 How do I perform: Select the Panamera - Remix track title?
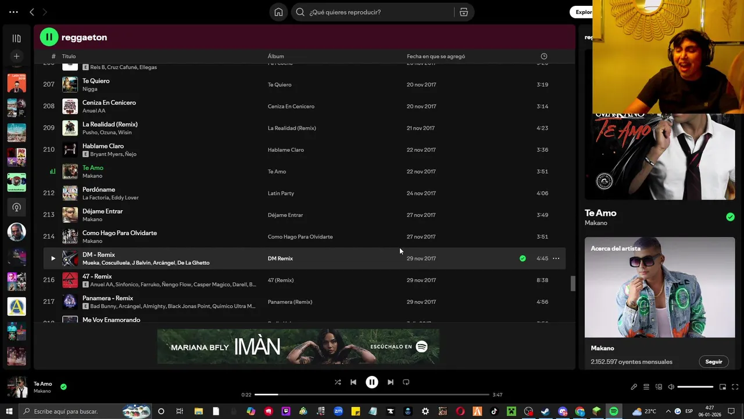click(108, 298)
